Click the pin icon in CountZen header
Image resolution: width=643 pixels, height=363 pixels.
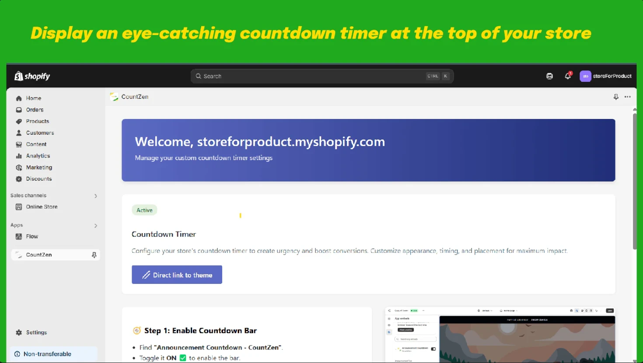tap(616, 97)
